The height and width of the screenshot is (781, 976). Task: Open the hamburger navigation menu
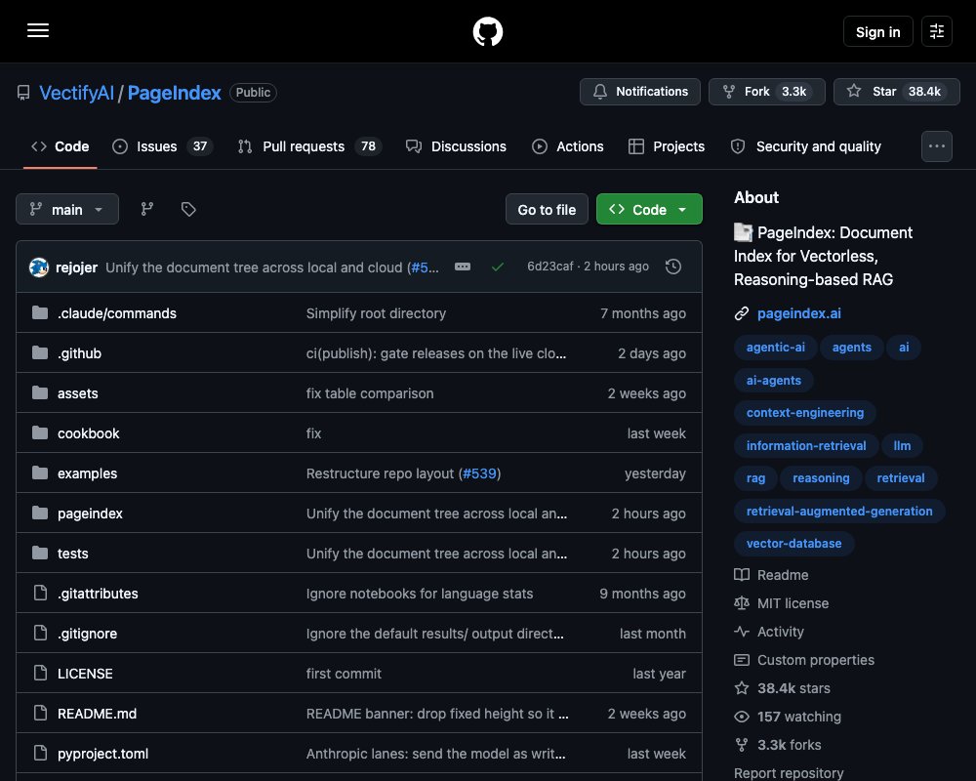pyautogui.click(x=38, y=30)
